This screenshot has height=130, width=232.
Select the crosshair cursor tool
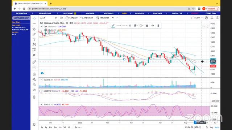pyautogui.click(x=34, y=18)
